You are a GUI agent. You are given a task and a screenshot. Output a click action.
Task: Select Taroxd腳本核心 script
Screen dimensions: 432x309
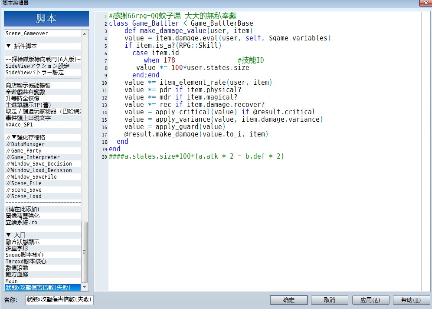pyautogui.click(x=43, y=262)
